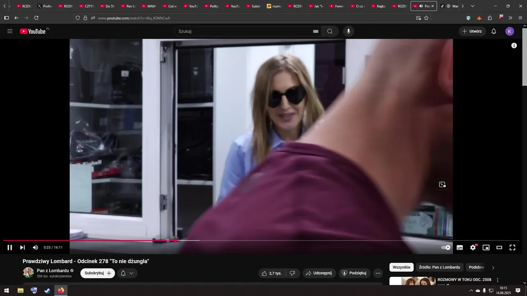Open Firefox picture-in-picture icon in address bar

click(x=418, y=18)
